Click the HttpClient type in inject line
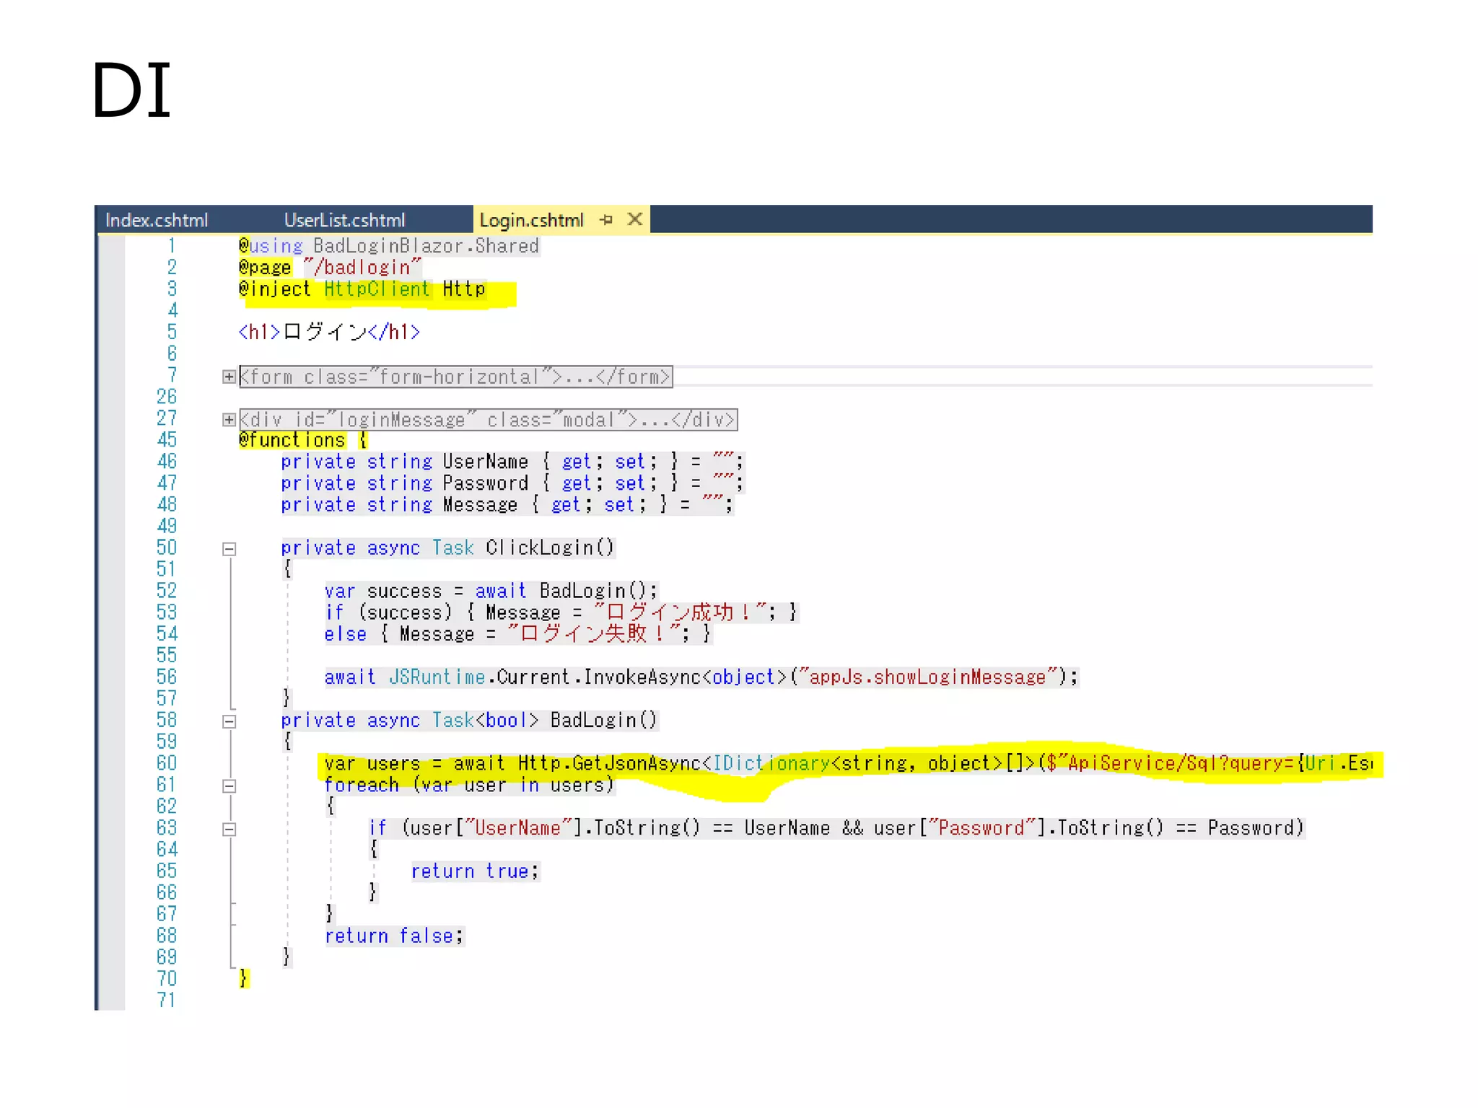The image size is (1478, 1108). (x=376, y=289)
